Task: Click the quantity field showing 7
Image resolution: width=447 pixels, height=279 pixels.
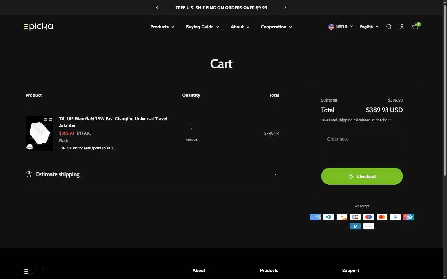Action: pos(191,129)
